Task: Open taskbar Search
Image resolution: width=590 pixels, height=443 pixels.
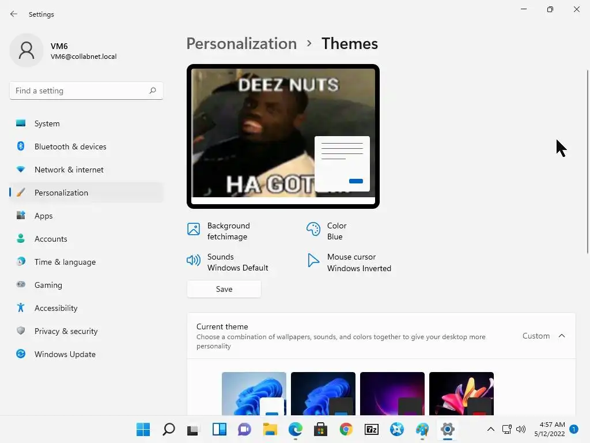Action: (x=169, y=429)
